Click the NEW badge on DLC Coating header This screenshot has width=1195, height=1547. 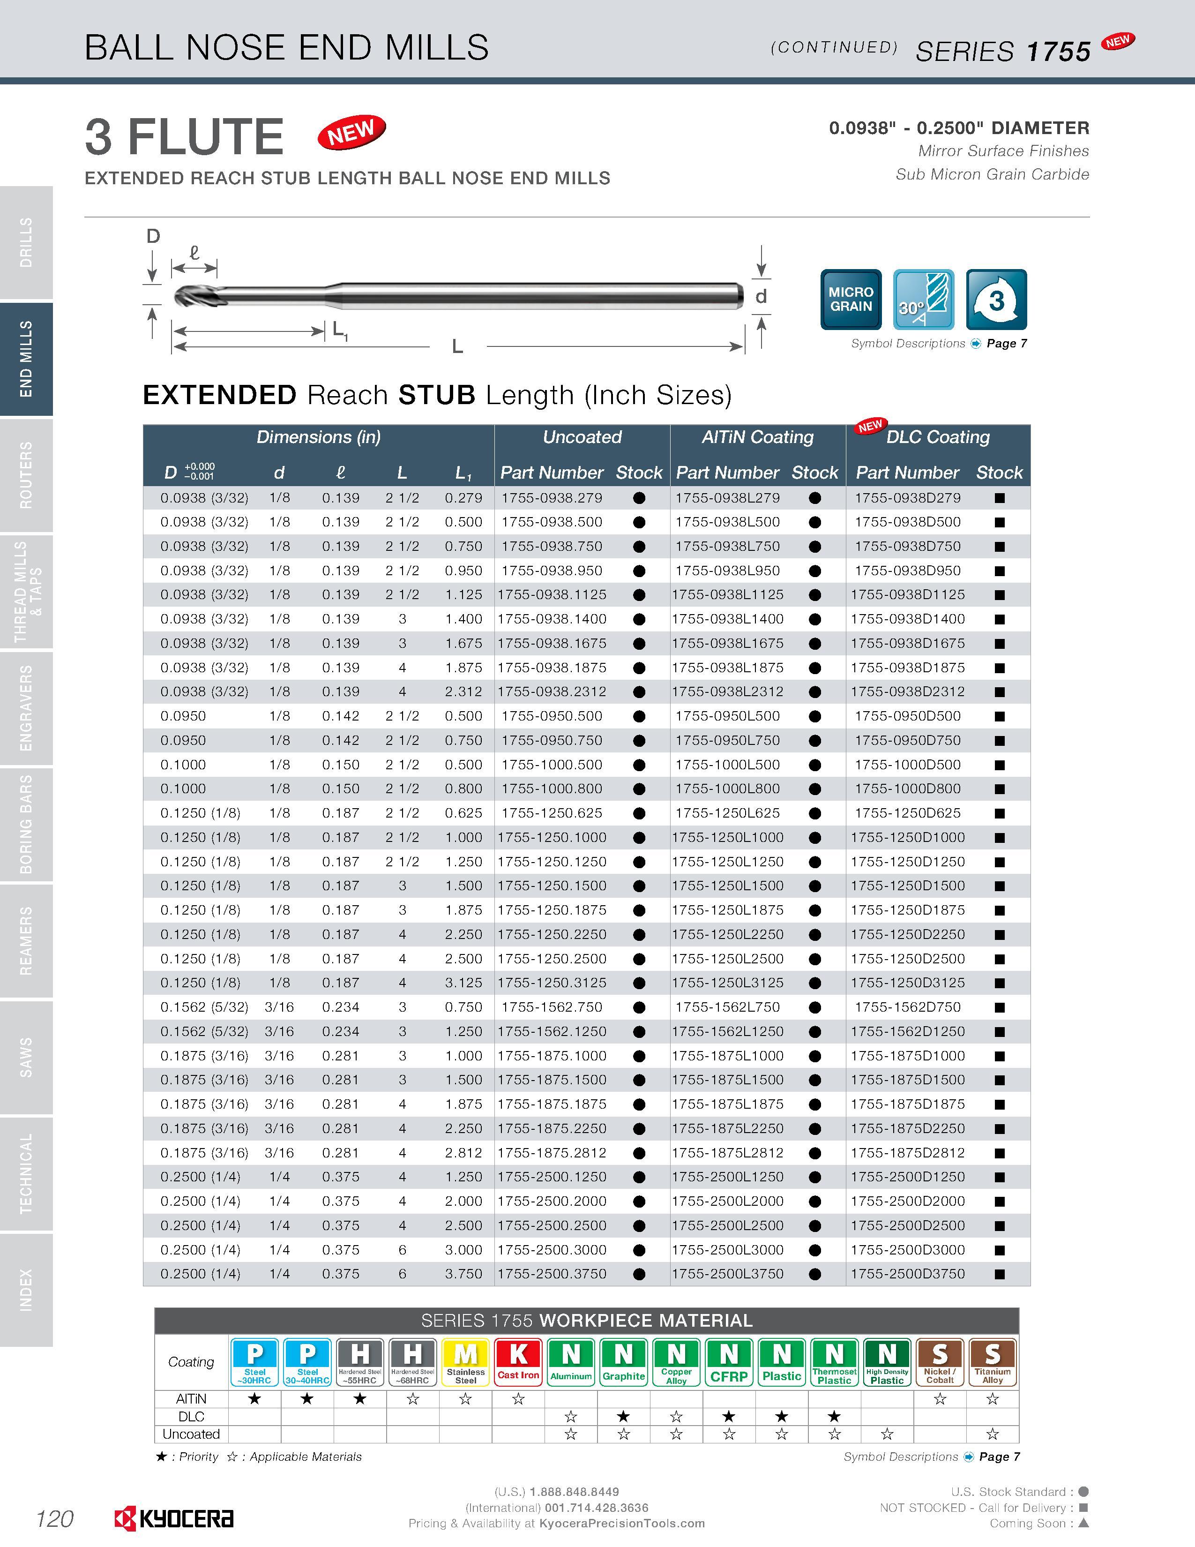[870, 427]
